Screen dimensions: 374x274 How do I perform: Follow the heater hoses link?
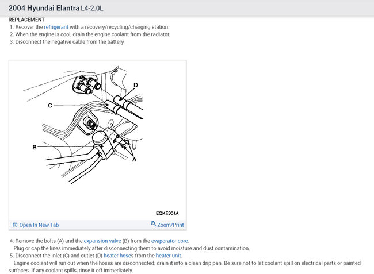(119, 256)
